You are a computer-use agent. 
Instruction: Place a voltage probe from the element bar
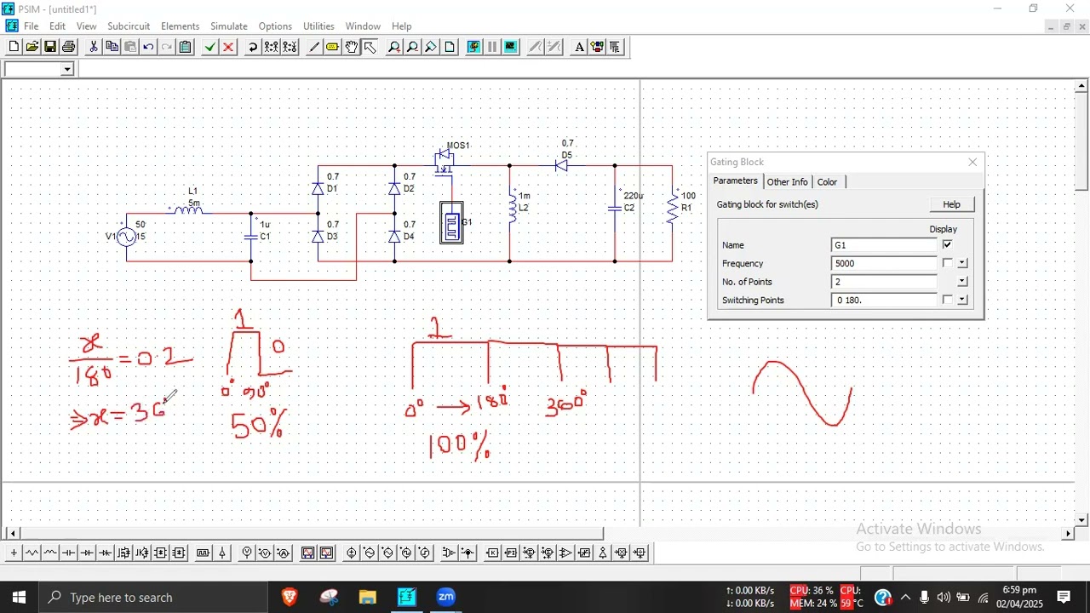tap(247, 553)
